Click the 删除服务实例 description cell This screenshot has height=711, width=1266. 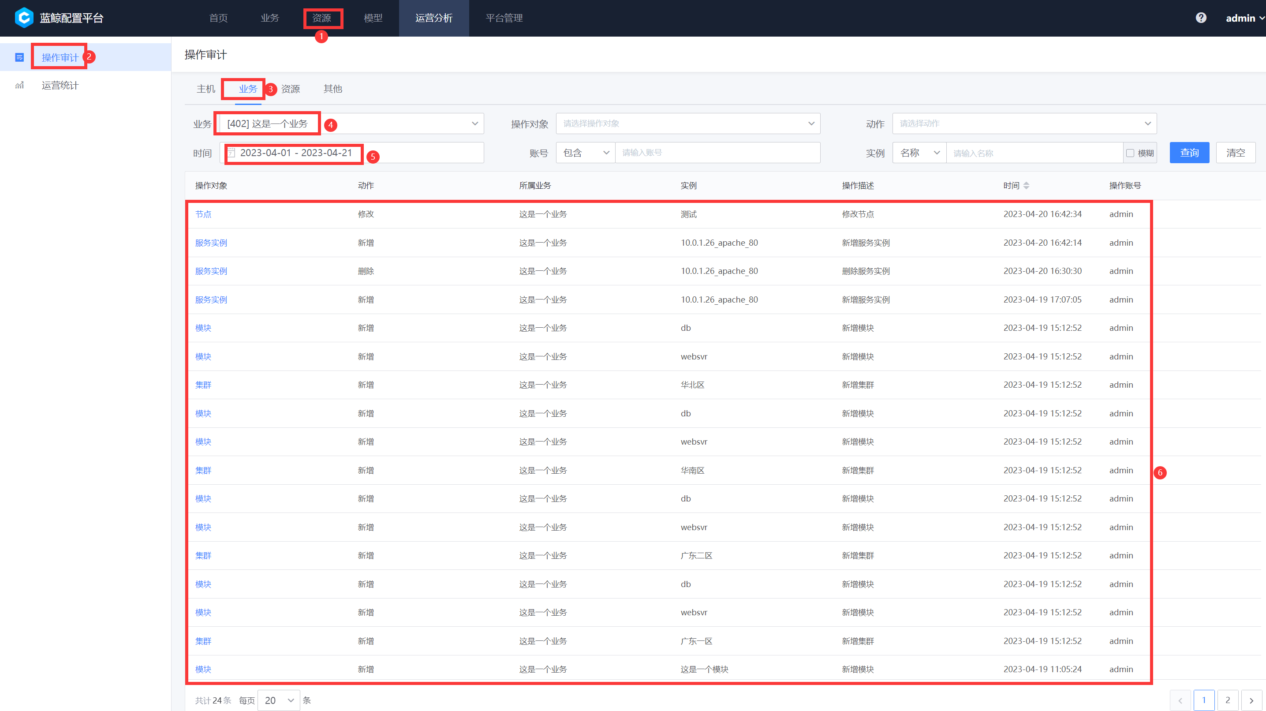click(x=866, y=271)
